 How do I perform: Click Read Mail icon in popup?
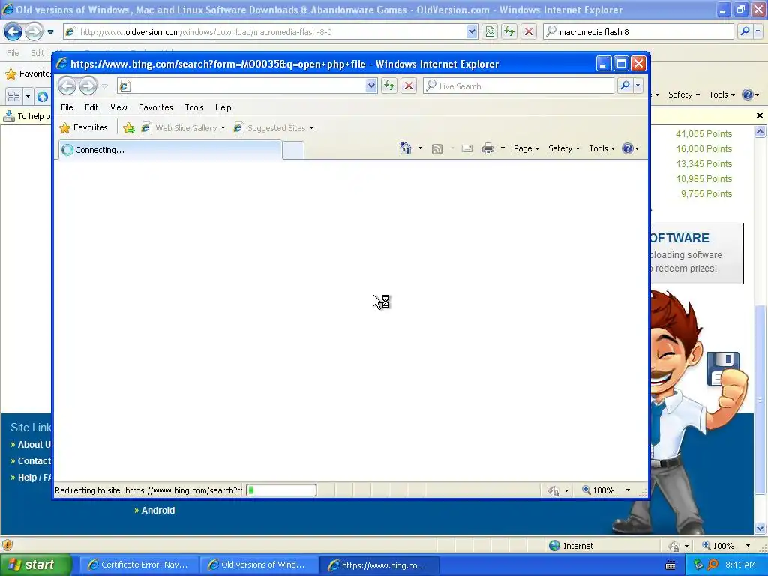466,148
